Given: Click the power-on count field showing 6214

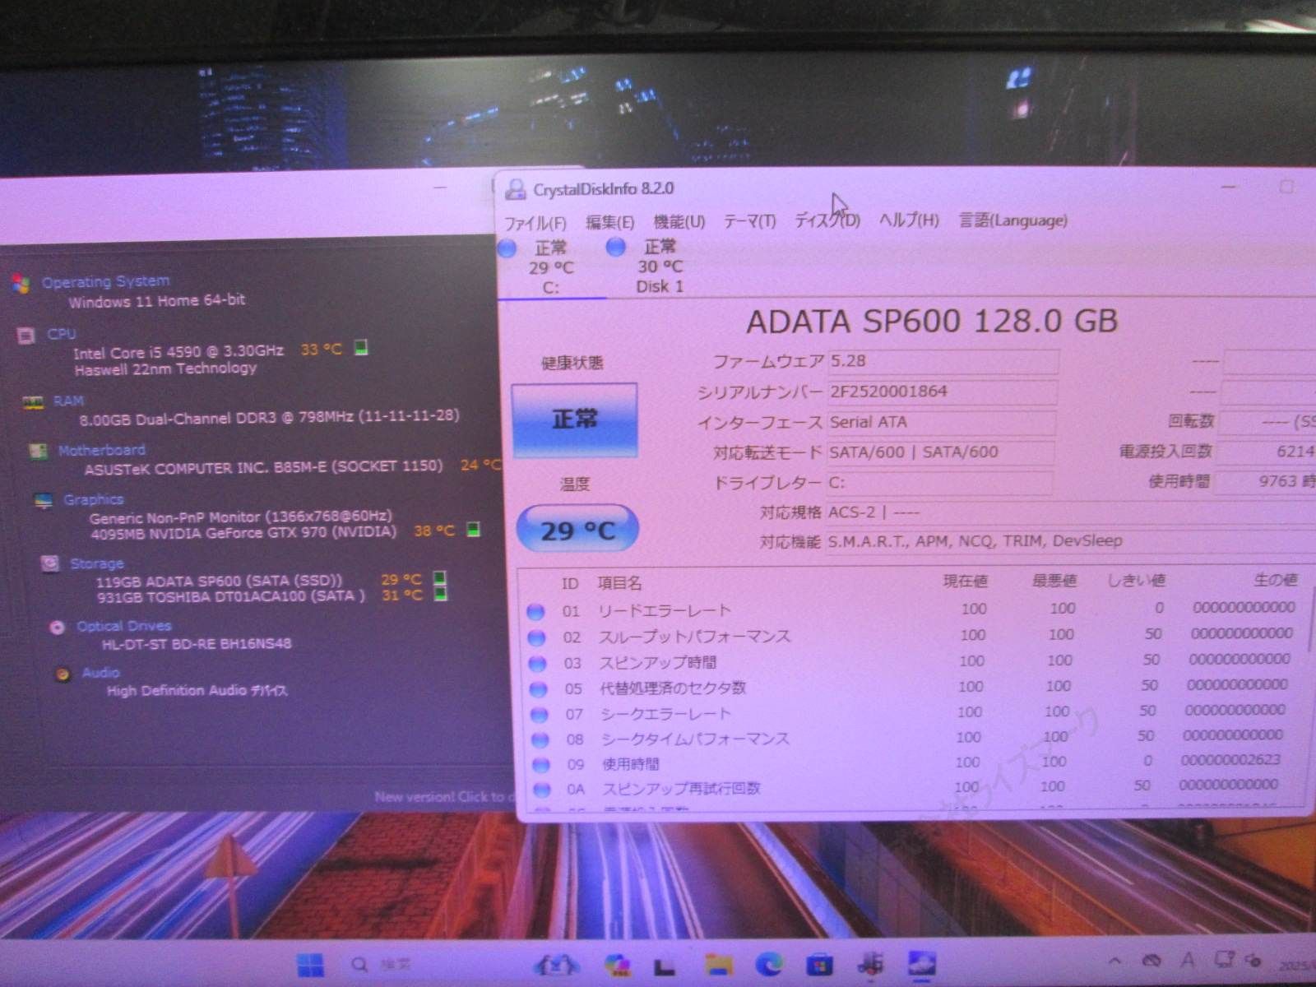Looking at the screenshot, I should point(1267,451).
